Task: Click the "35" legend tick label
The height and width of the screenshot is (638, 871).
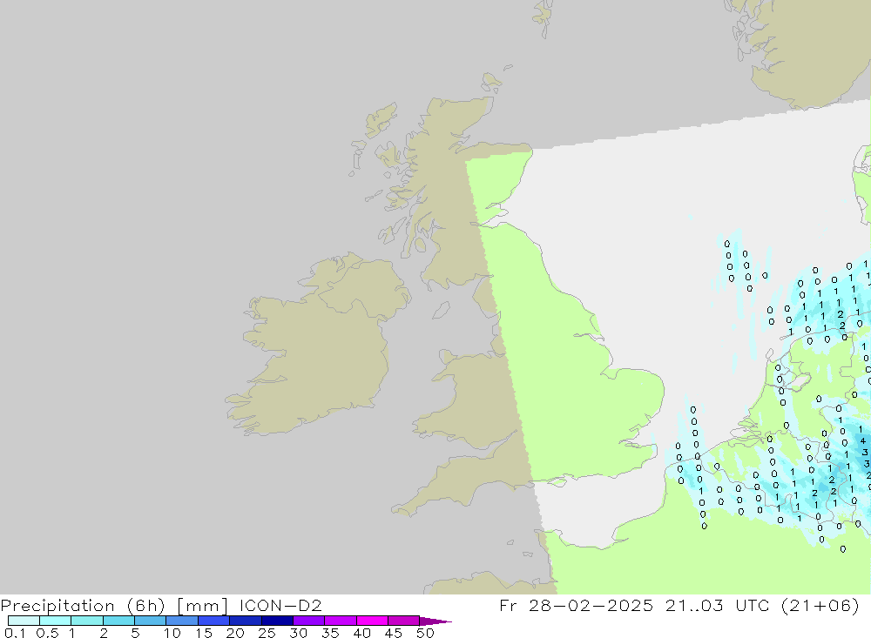Action: (x=330, y=633)
